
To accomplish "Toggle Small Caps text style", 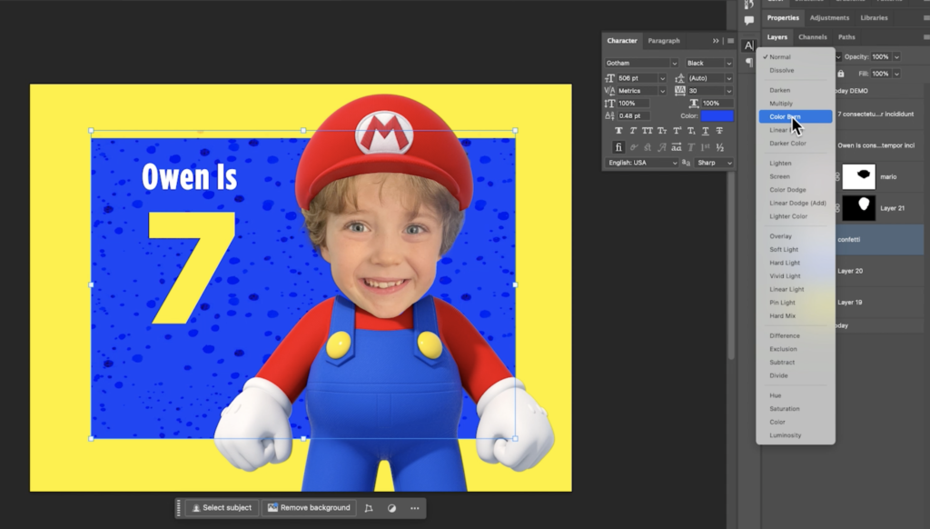I will tap(662, 131).
